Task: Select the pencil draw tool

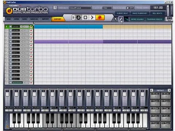Action: [121, 19]
